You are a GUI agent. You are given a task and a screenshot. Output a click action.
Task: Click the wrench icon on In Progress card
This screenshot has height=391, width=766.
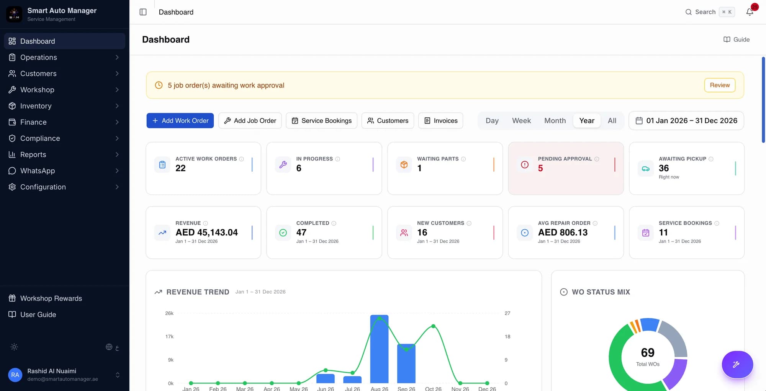283,165
